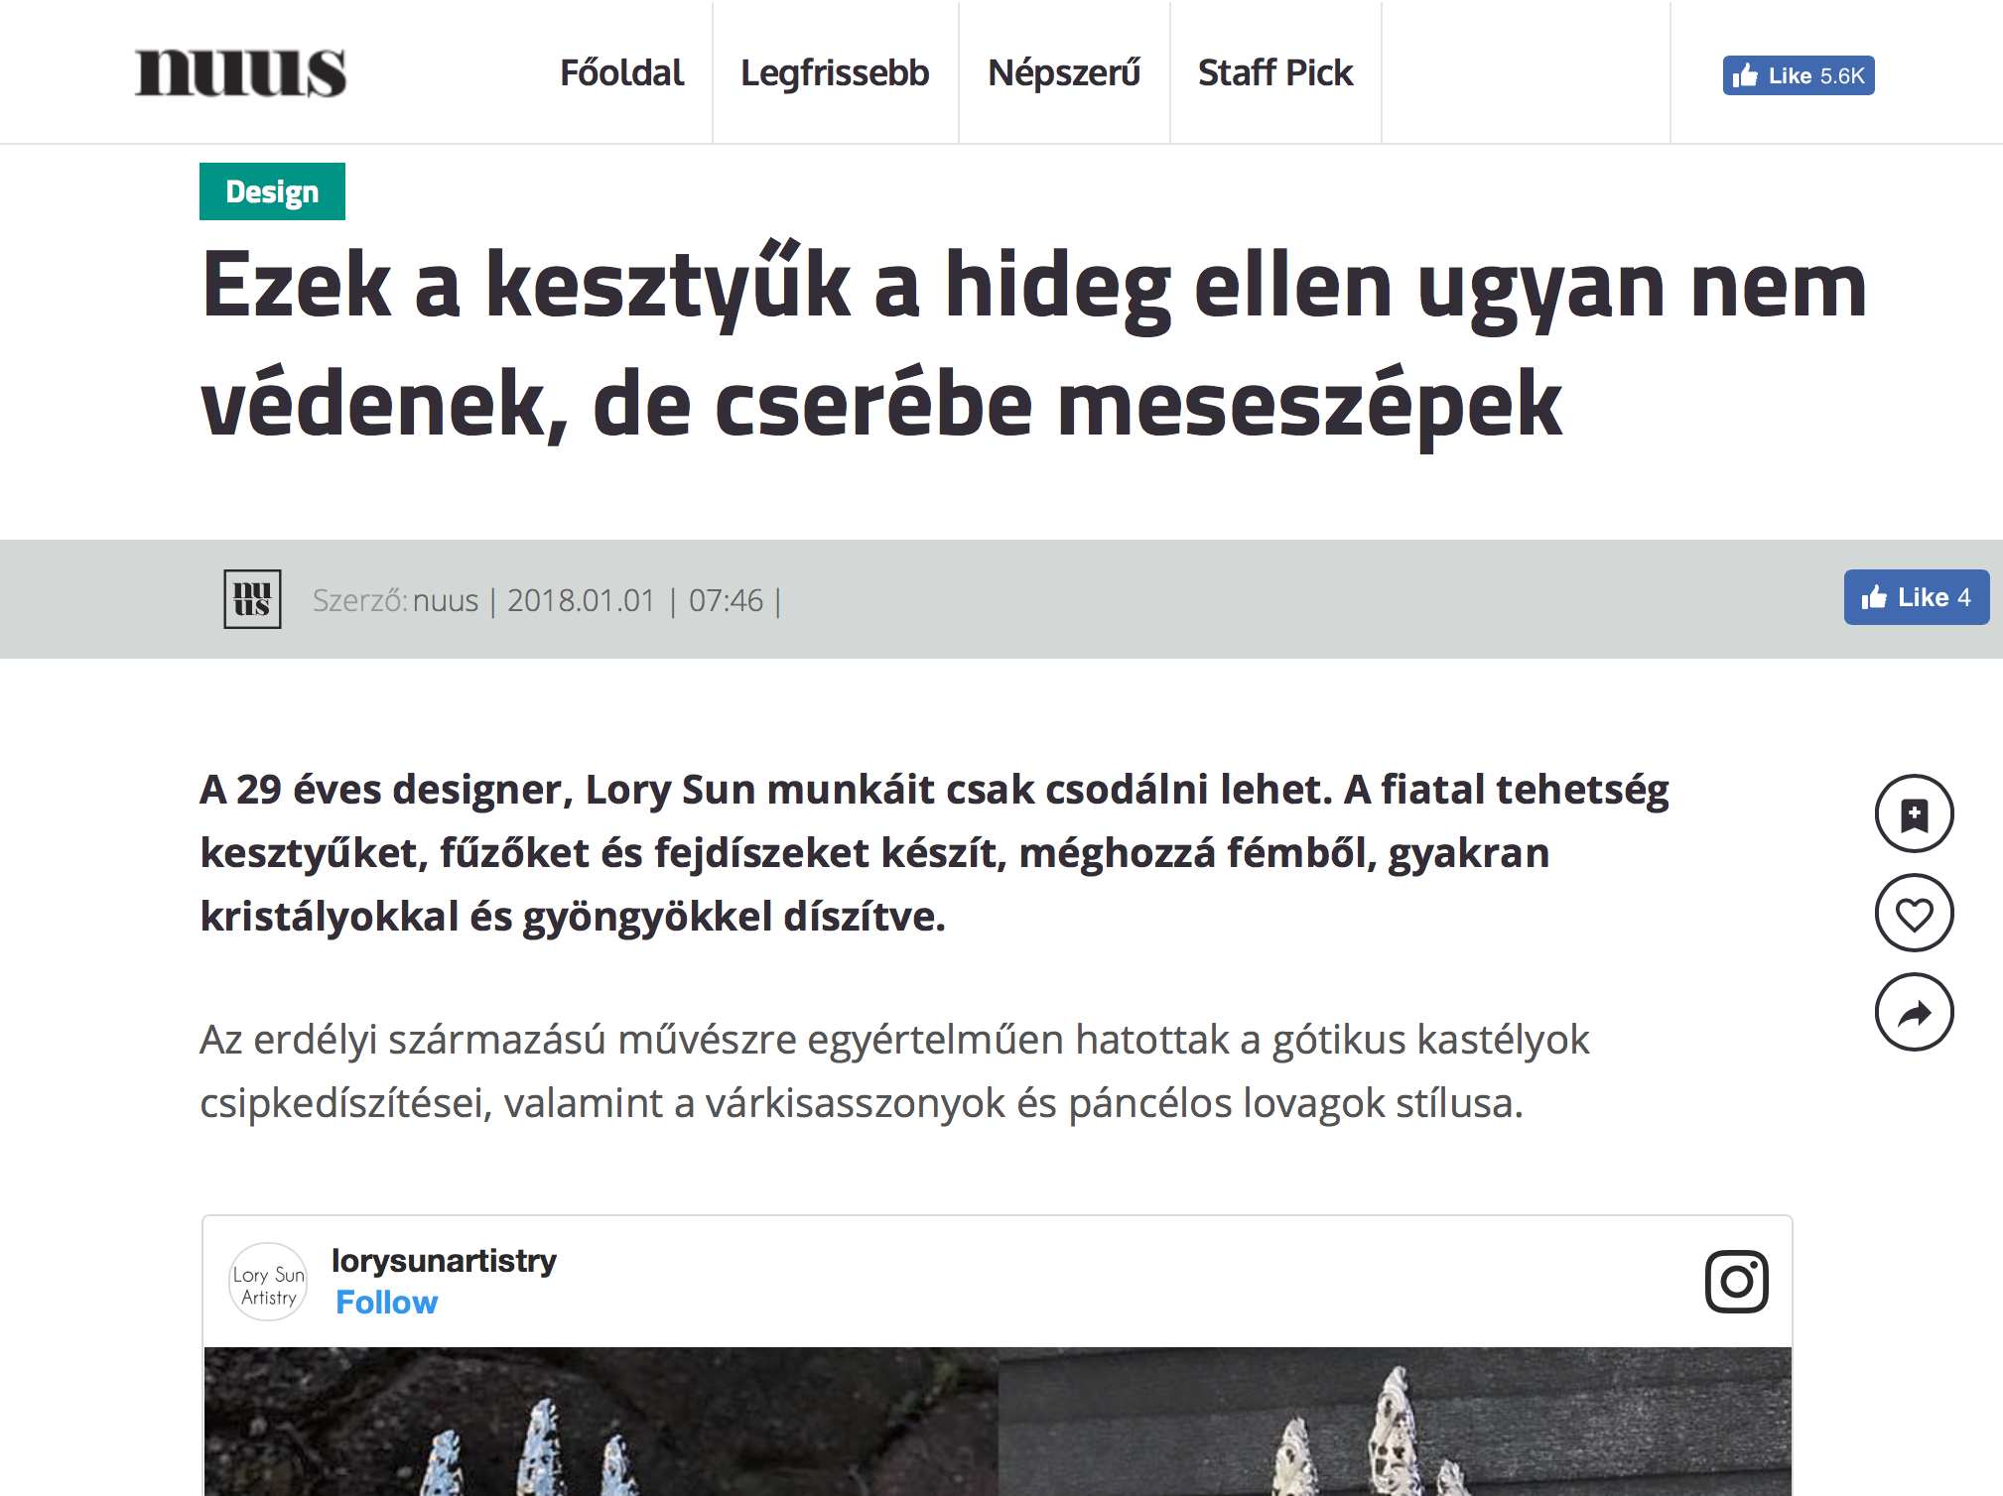Click the nuus author avatar icon
This screenshot has height=1496, width=2003.
tap(252, 599)
